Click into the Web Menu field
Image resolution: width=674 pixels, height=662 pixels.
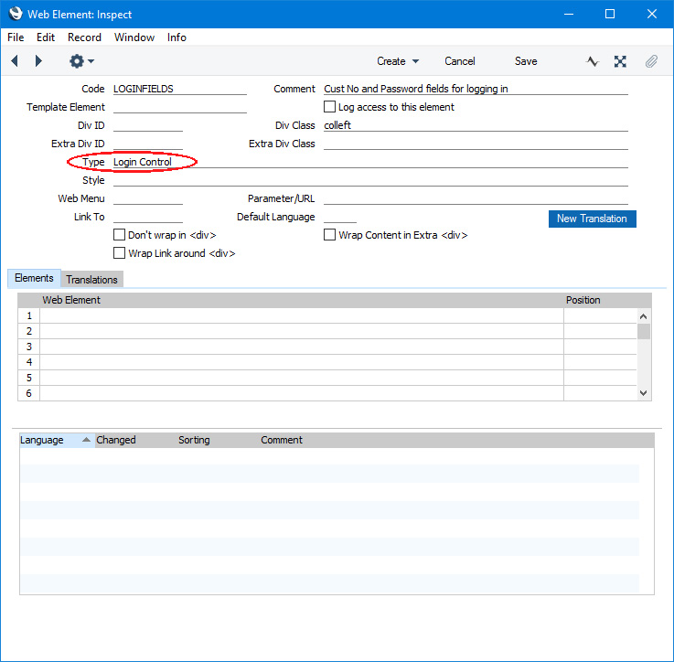click(x=148, y=198)
